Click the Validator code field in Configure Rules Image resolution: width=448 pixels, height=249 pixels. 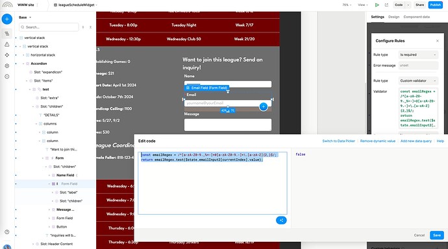click(418, 108)
